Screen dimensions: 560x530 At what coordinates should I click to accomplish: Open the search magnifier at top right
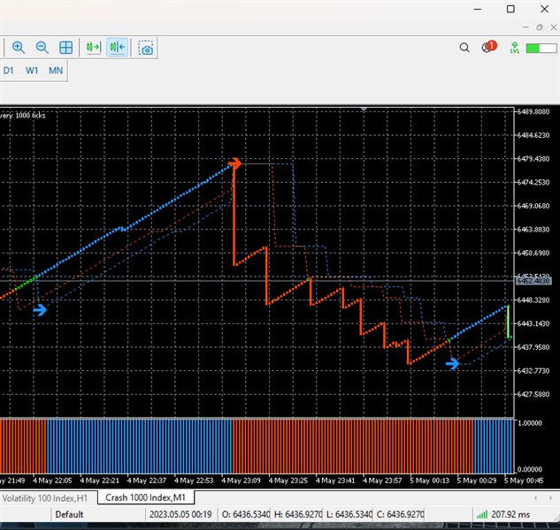(x=464, y=48)
